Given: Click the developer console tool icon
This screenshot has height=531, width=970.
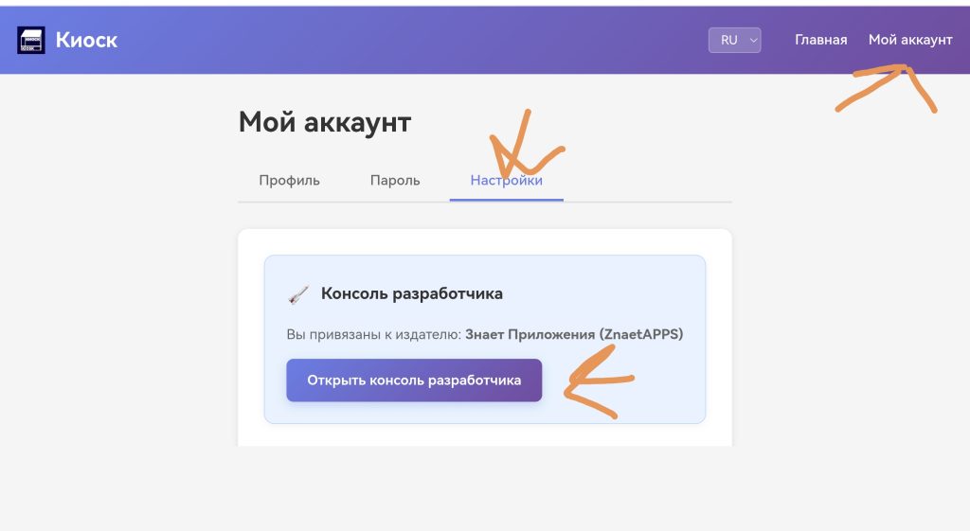Looking at the screenshot, I should point(298,294).
